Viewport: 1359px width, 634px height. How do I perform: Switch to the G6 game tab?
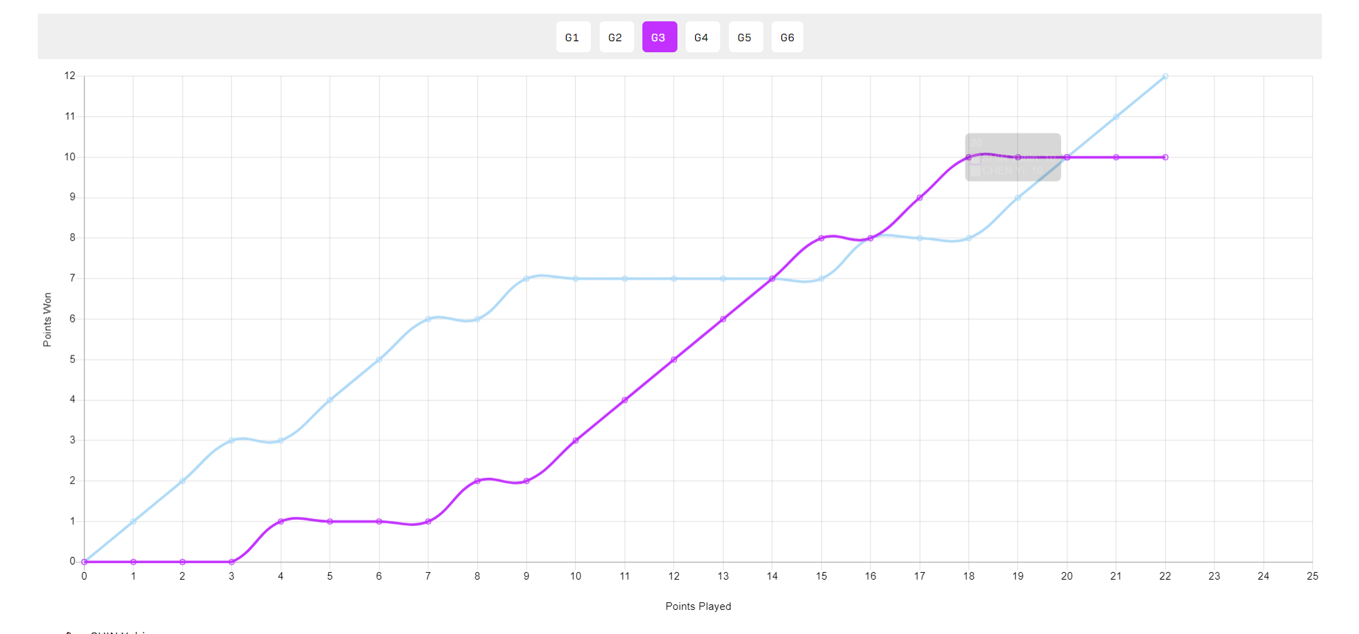[x=787, y=37]
